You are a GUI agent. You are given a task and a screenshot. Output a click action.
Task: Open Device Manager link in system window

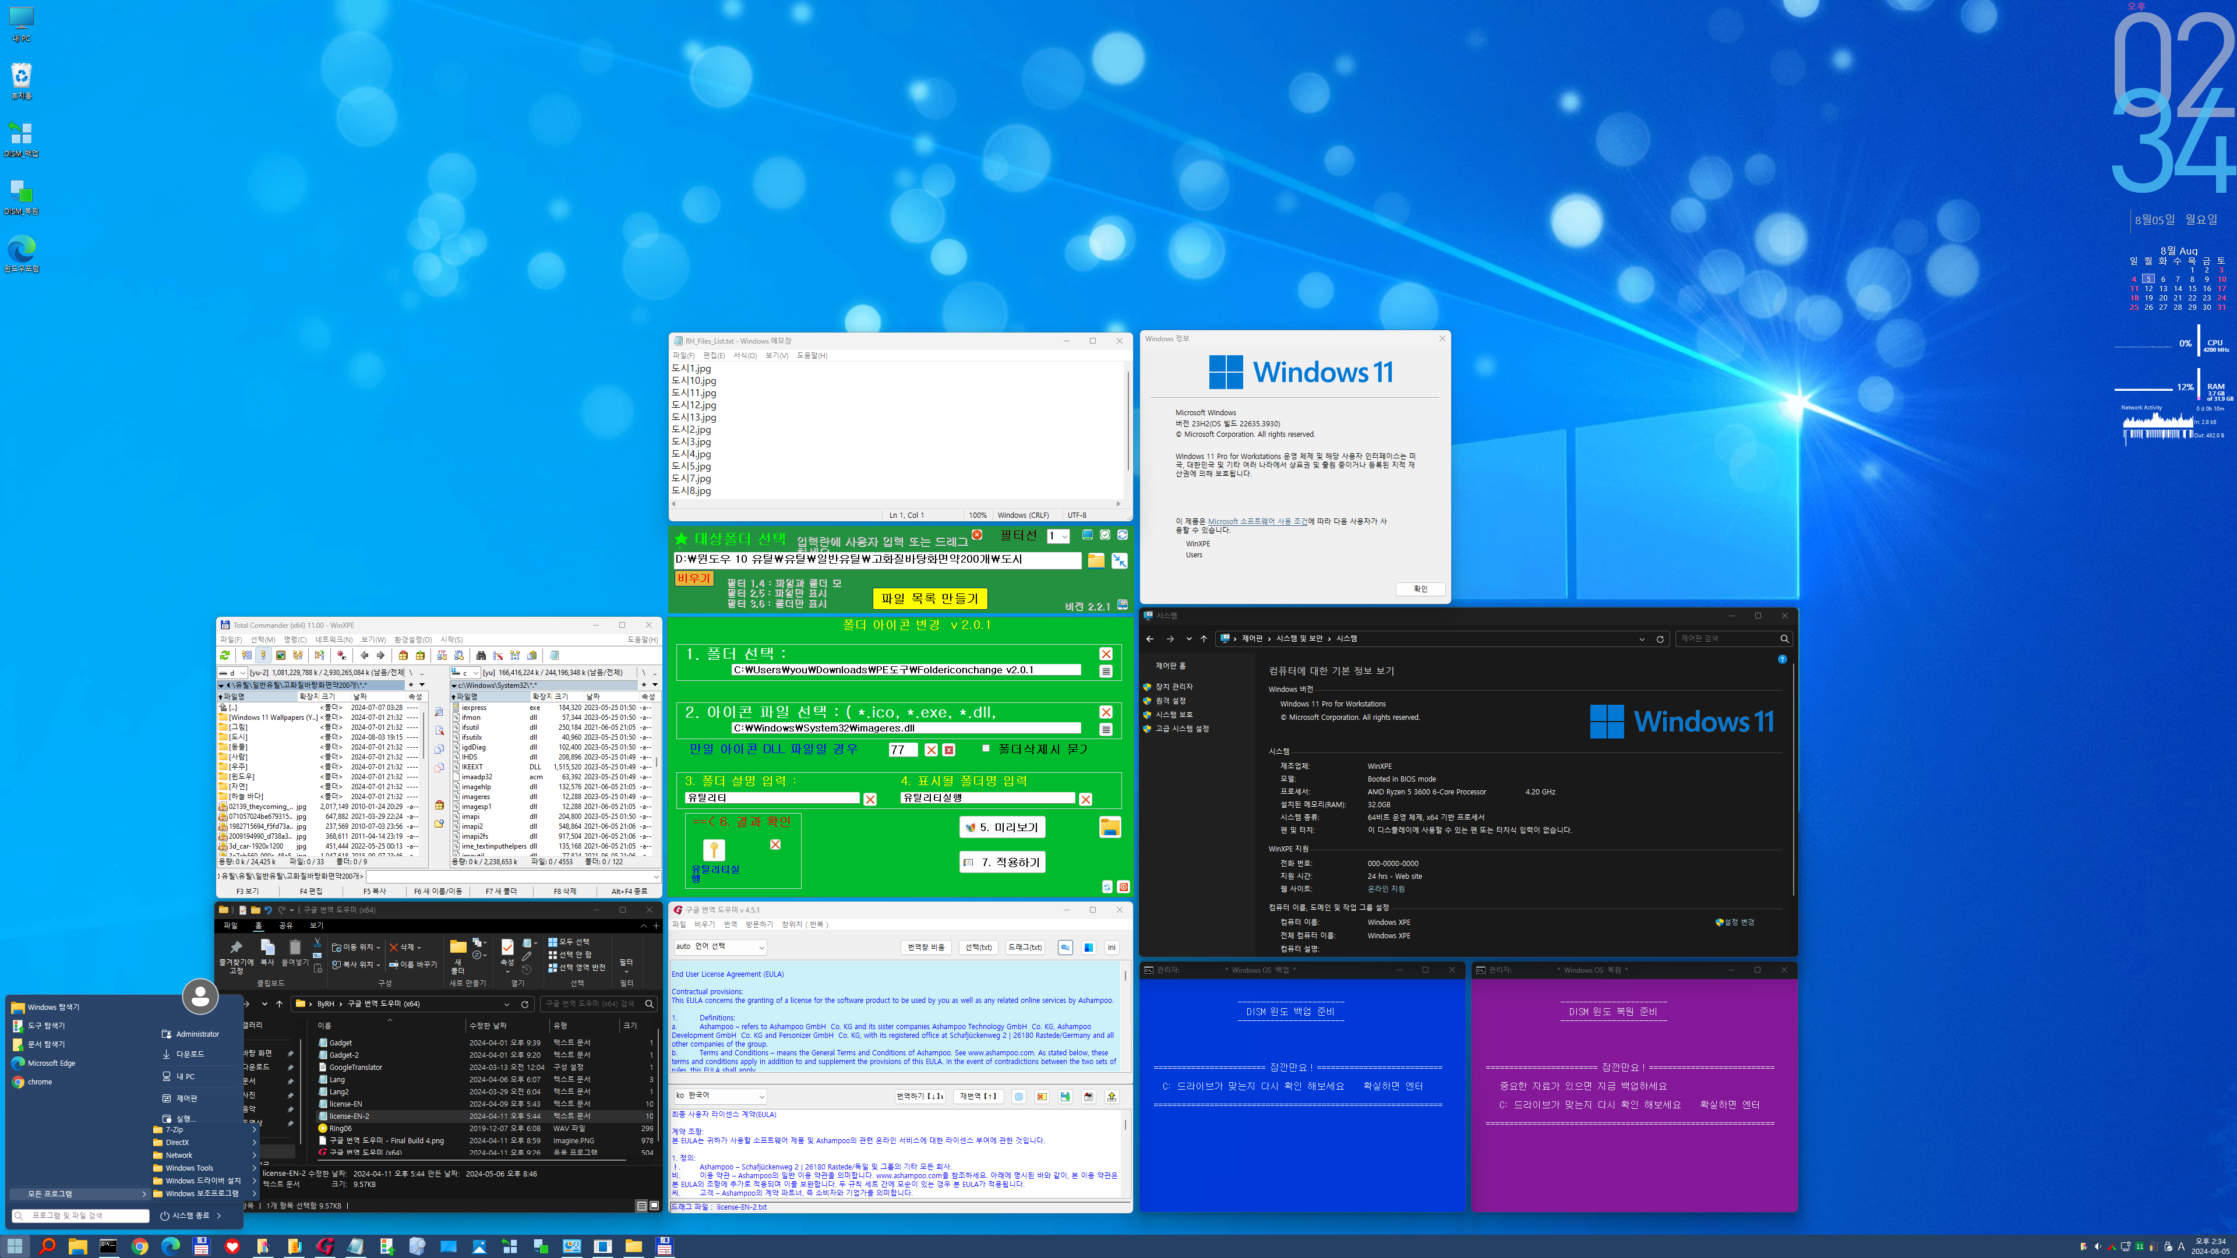1174,687
